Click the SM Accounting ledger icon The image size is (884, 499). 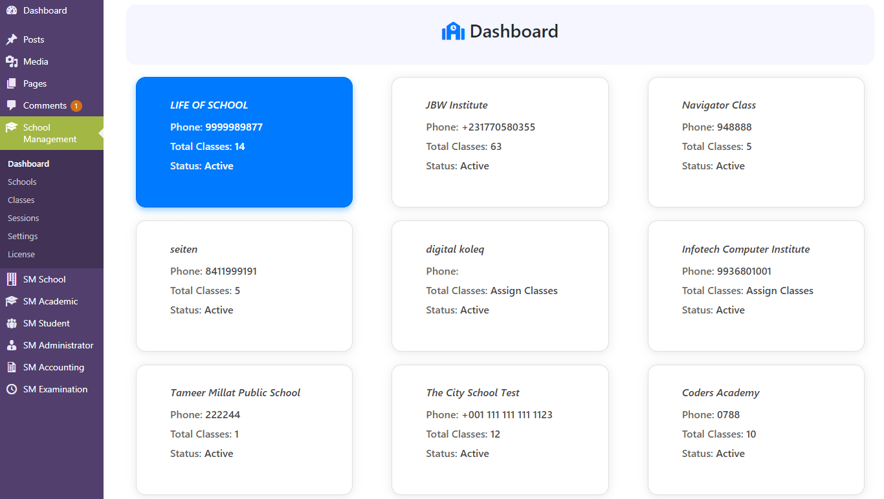pyautogui.click(x=12, y=367)
